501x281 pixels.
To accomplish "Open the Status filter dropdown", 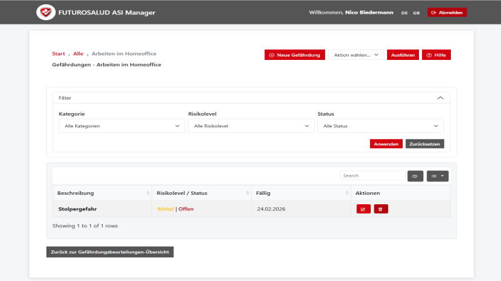I will 381,126.
